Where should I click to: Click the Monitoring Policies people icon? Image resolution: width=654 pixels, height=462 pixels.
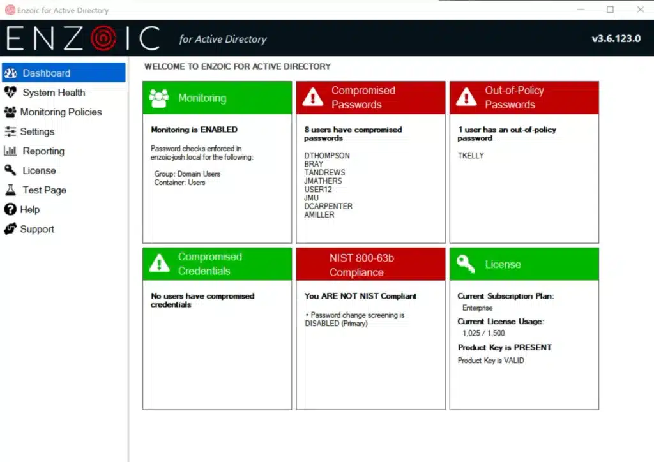tap(11, 112)
